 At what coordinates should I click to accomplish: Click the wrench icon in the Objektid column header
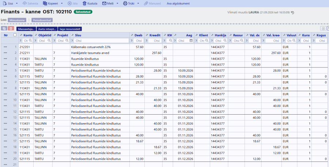pyautogui.click(x=36, y=35)
